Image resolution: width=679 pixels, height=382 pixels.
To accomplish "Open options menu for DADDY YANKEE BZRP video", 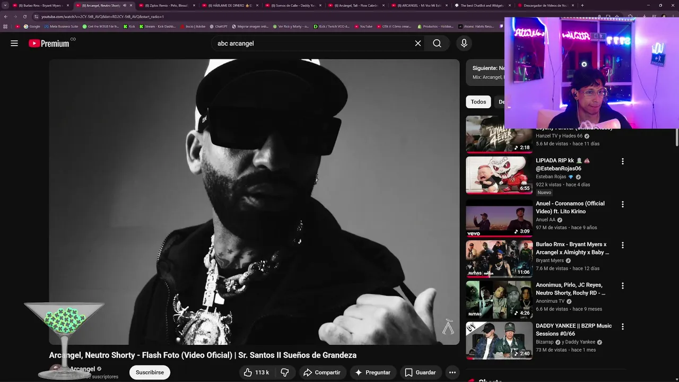I will [623, 327].
